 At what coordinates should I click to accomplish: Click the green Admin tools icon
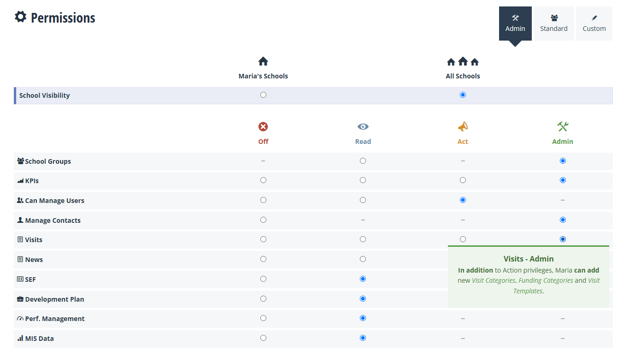click(x=563, y=126)
